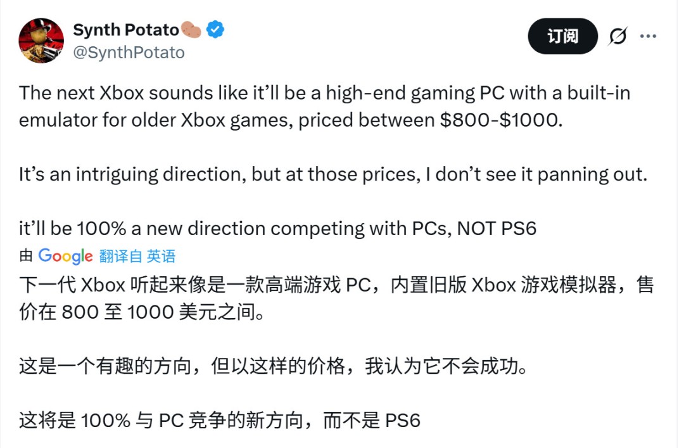Image resolution: width=684 pixels, height=448 pixels.
Task: Click the potato emoji beside the display name
Action: coord(192,29)
